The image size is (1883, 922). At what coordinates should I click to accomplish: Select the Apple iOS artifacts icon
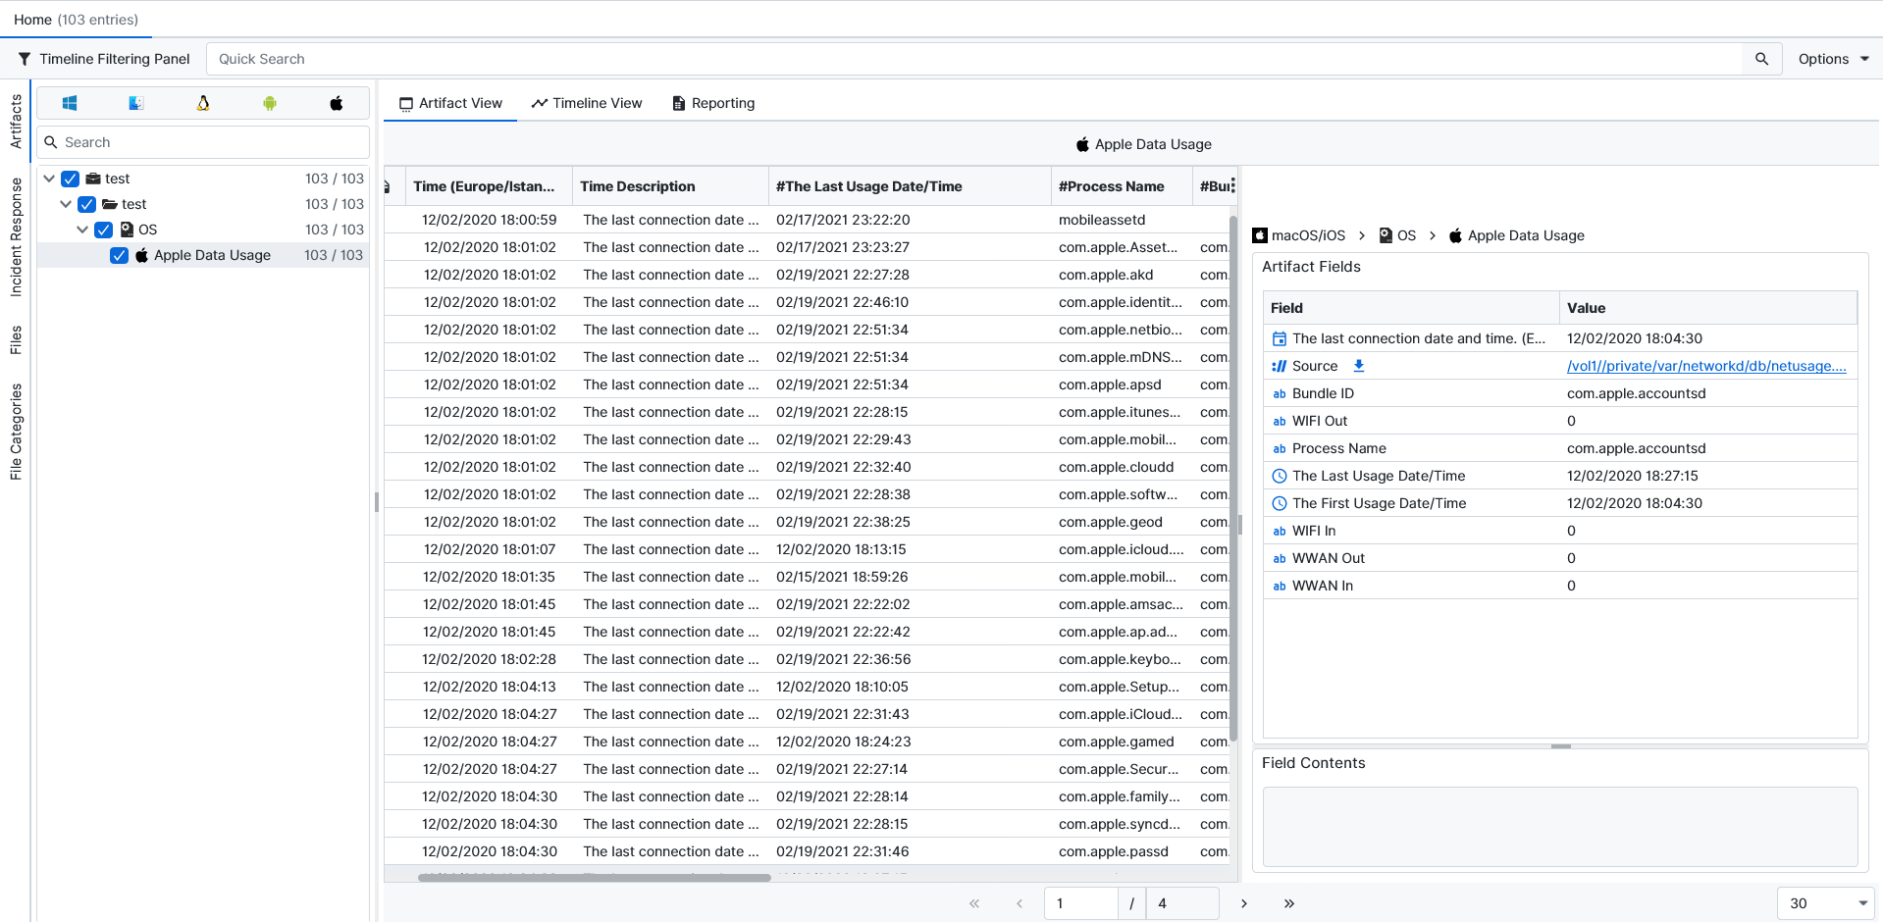point(337,103)
